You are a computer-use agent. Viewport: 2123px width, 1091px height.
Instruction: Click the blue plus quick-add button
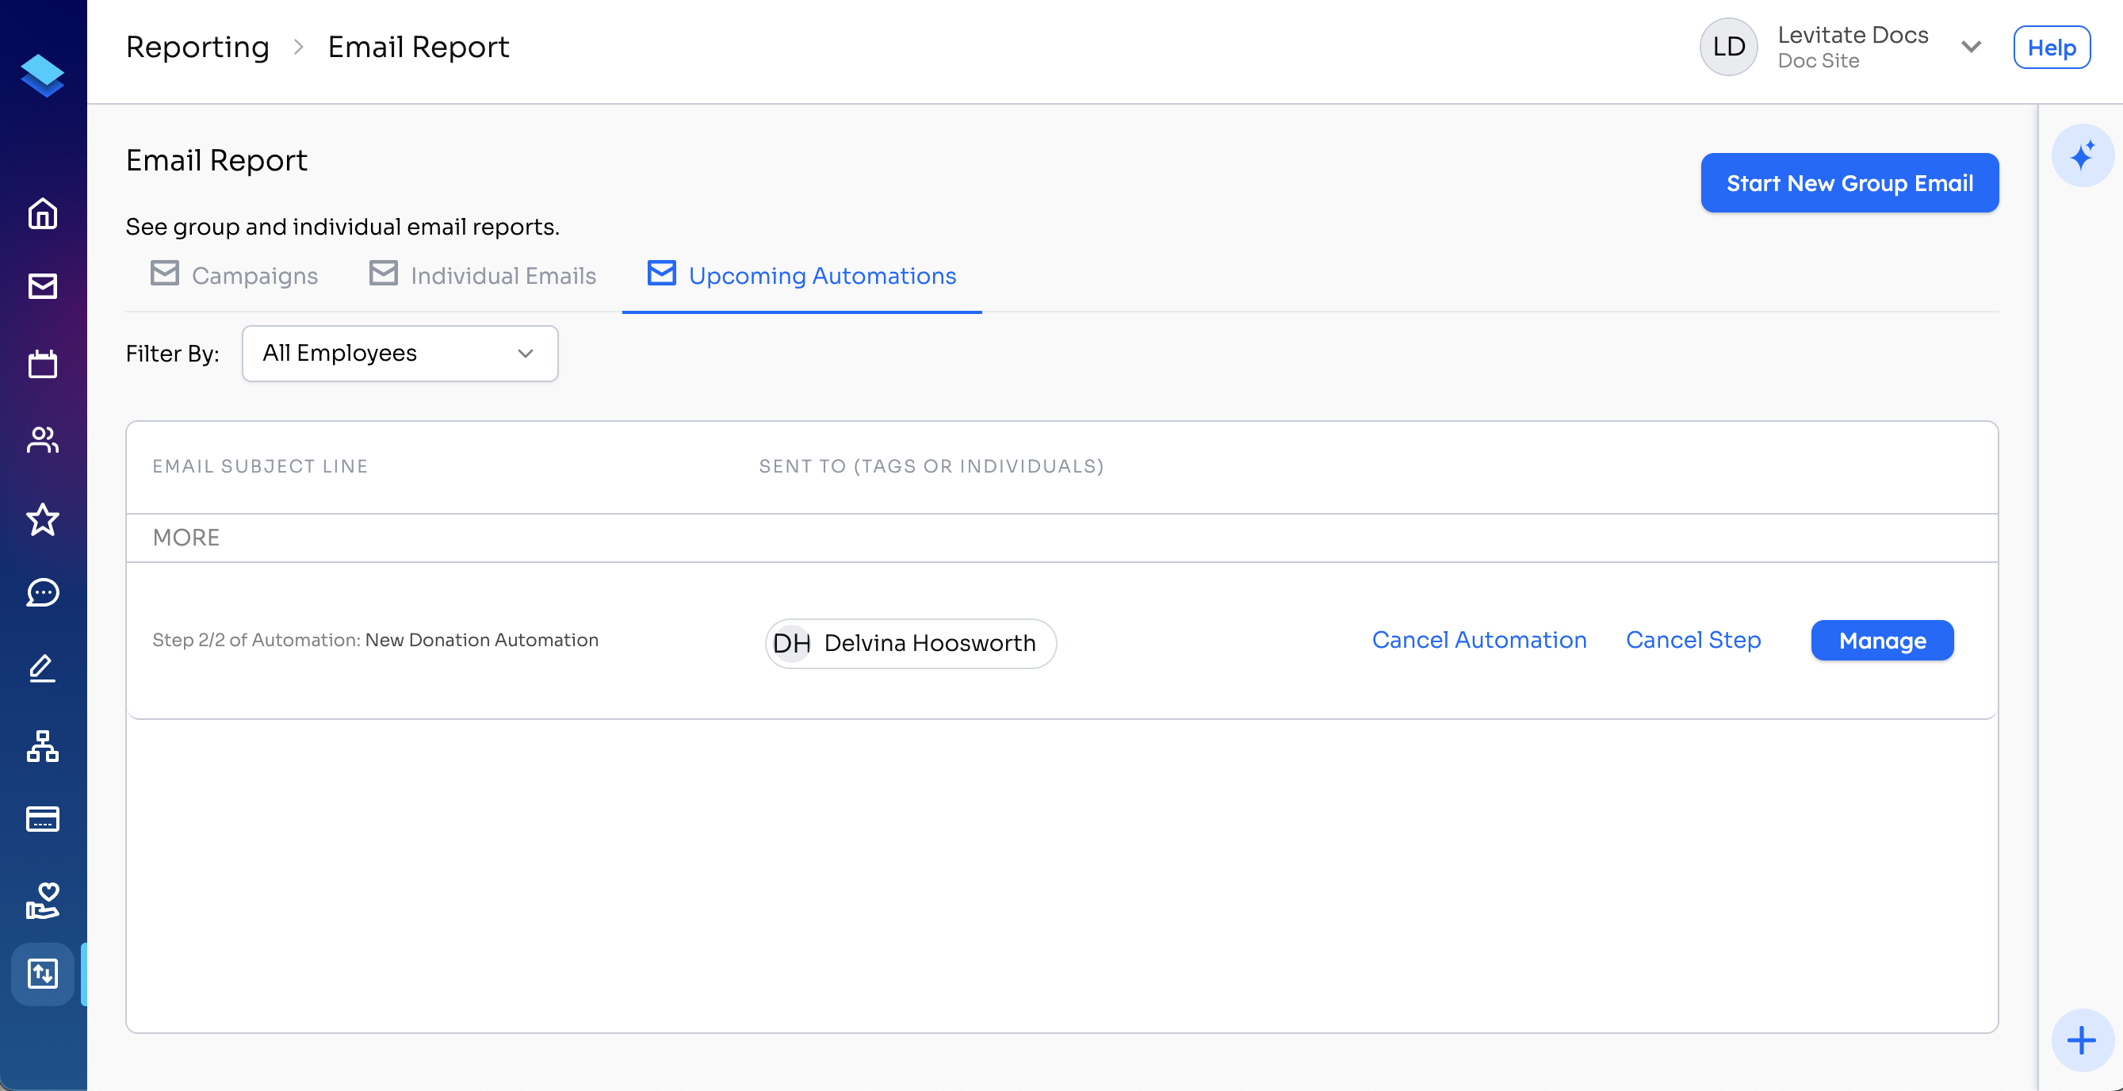[x=2082, y=1040]
